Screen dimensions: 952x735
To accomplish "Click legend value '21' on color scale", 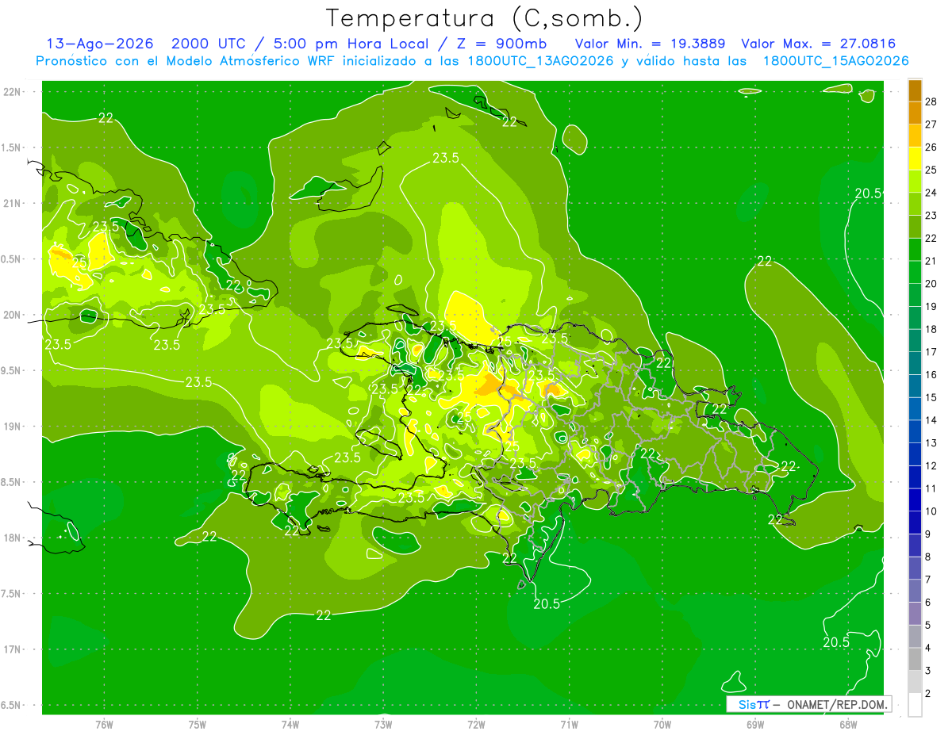I will pos(932,261).
